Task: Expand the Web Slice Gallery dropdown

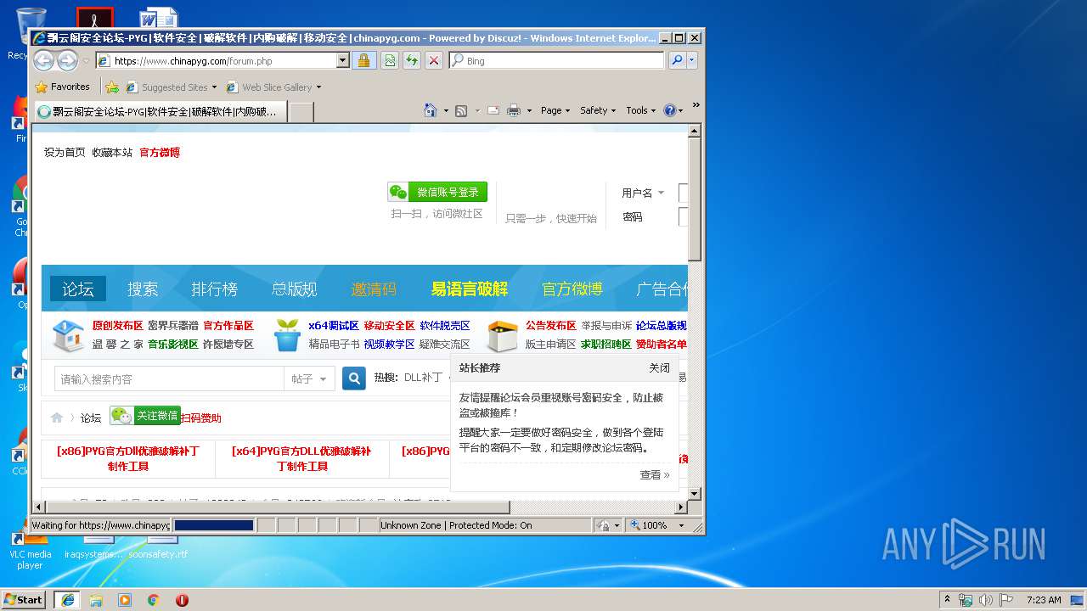Action: tap(318, 87)
